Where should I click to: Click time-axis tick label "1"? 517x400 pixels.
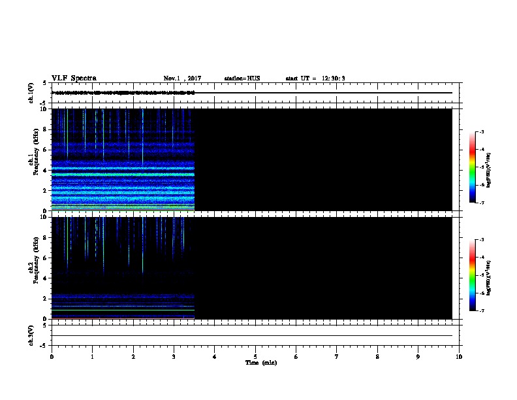tap(93, 357)
